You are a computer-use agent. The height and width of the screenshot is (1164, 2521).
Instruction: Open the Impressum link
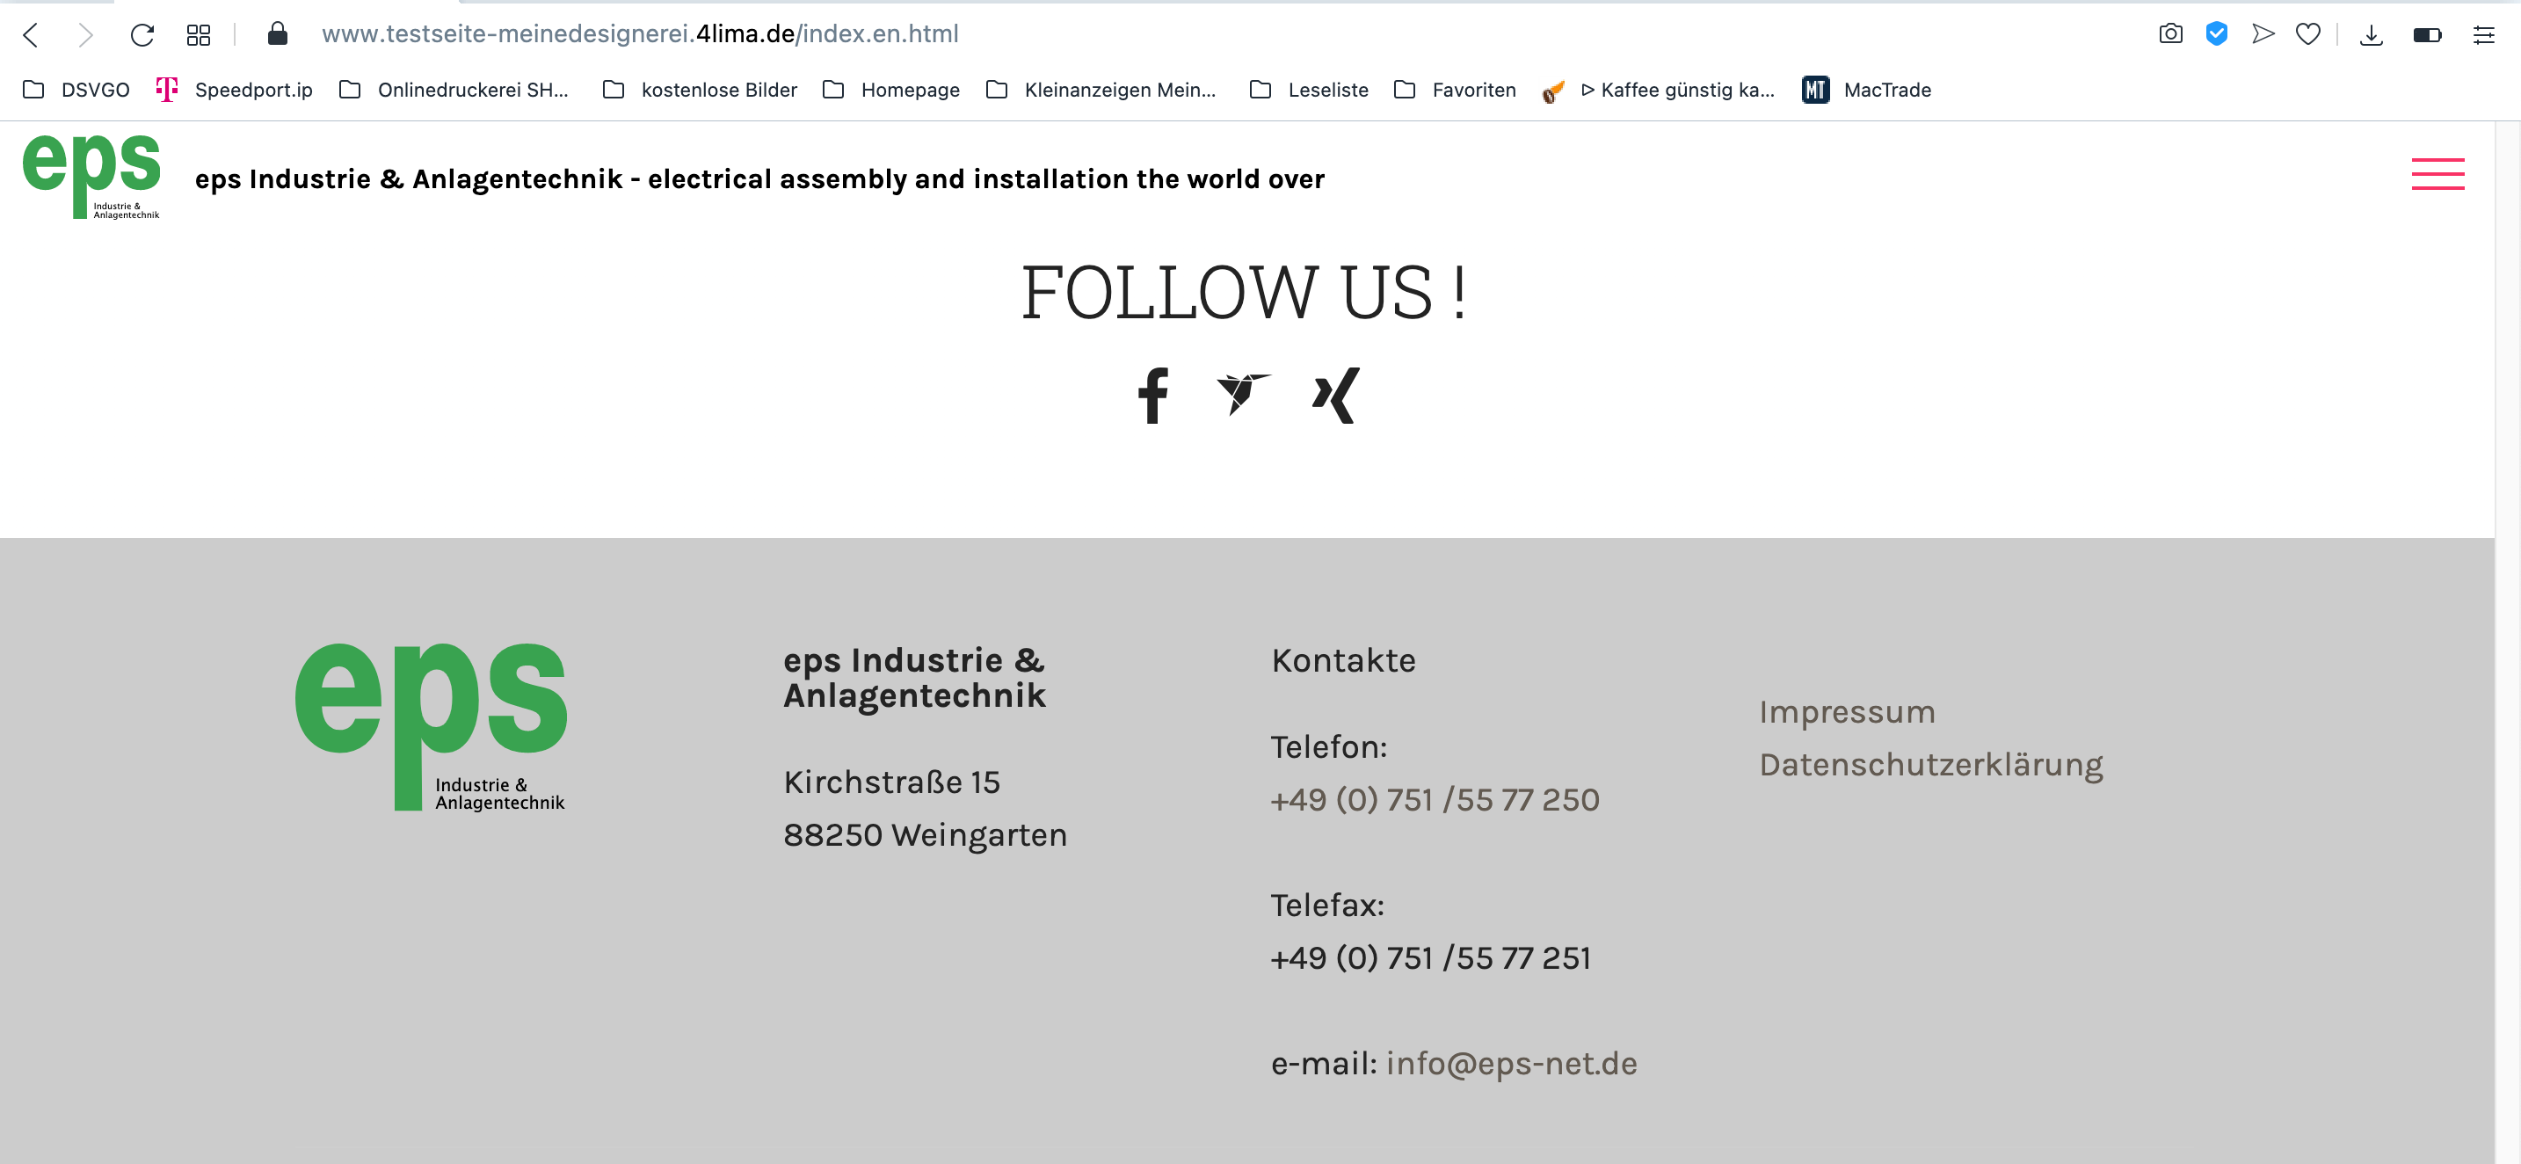[1847, 712]
